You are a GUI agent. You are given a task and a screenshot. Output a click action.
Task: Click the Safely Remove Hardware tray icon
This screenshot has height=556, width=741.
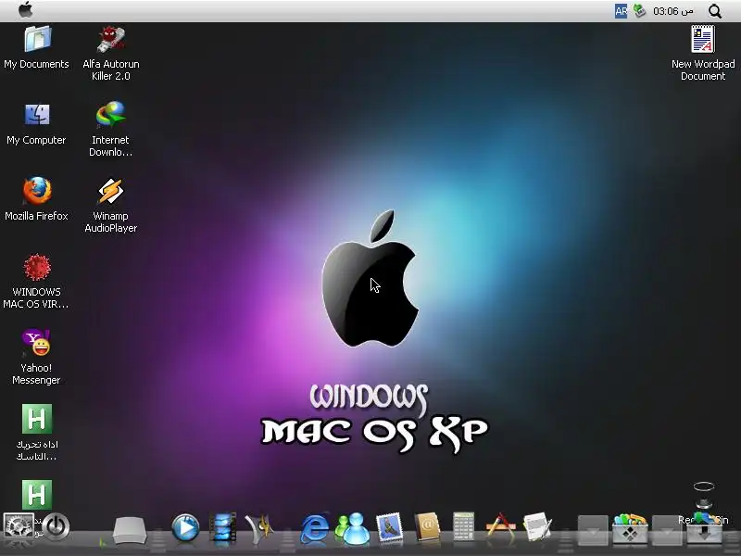[x=639, y=11]
